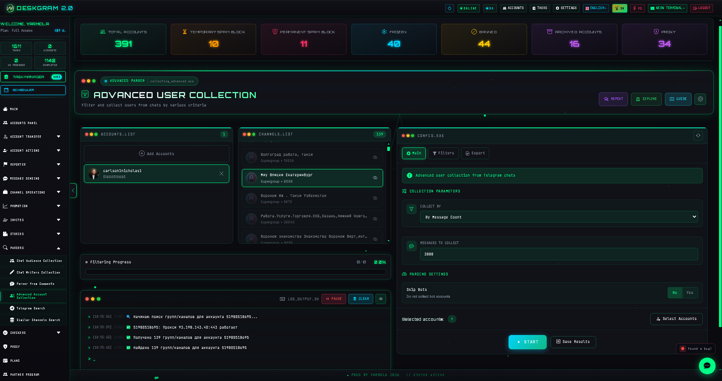Open the Collect By dropdown
Screen dimensions: 722x381
pos(559,217)
